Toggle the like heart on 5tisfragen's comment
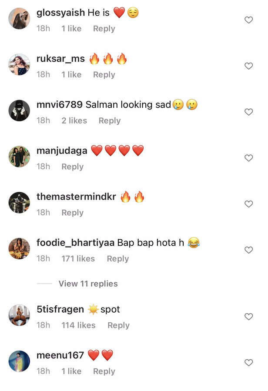 point(248,317)
